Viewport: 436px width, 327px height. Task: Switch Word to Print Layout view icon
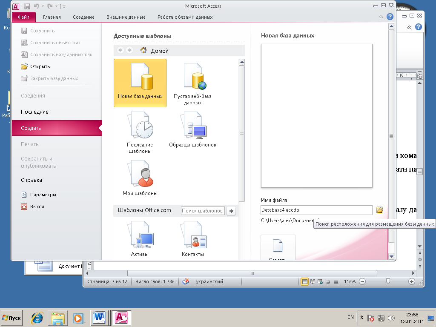click(x=305, y=282)
